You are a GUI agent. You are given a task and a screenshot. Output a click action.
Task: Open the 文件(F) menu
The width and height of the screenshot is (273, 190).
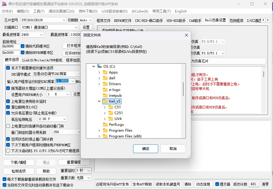click(7, 11)
